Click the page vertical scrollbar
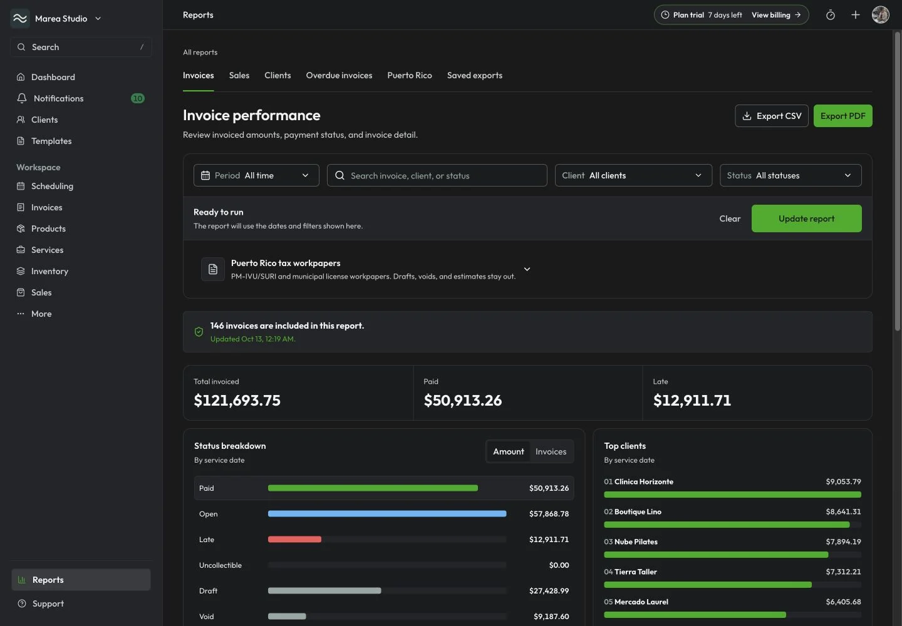The height and width of the screenshot is (626, 902). [897, 182]
